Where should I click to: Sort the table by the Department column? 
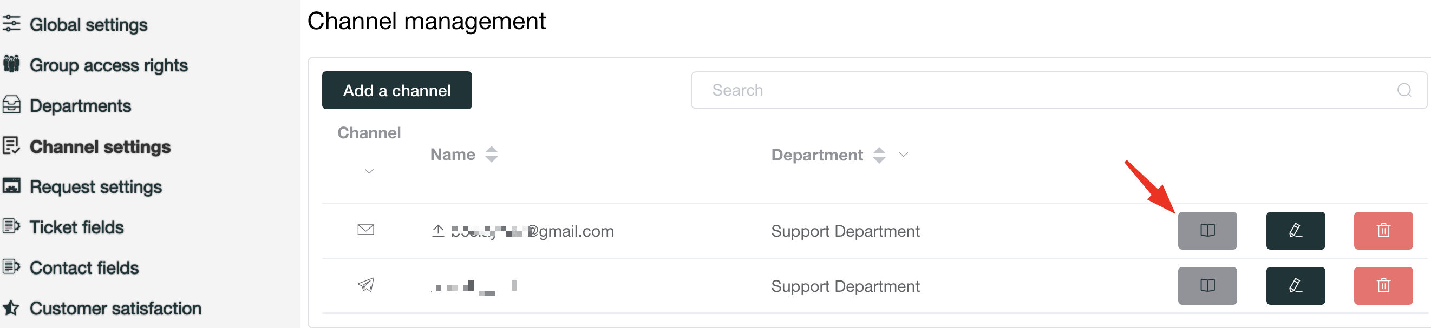click(x=879, y=155)
